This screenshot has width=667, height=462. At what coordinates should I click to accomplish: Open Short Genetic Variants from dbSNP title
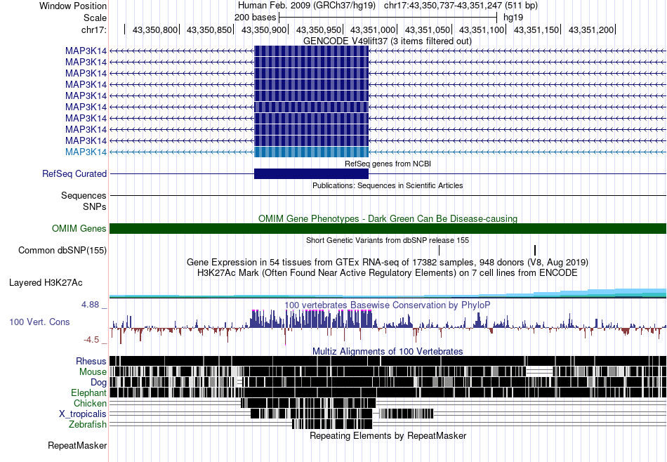(388, 240)
